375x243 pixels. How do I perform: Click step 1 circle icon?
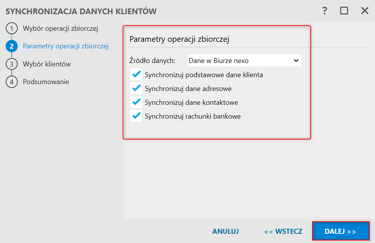point(12,28)
